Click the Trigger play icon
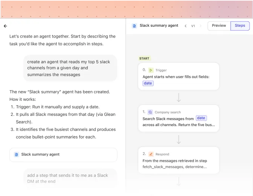 (x=151, y=70)
